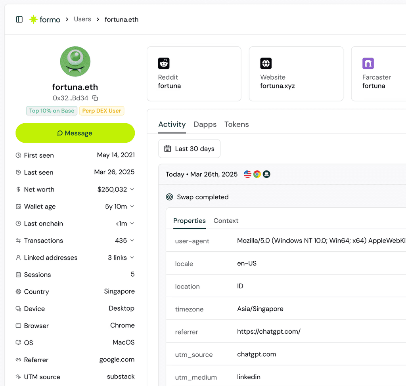Click the Reddit icon on fortuna's profile card

pos(163,63)
